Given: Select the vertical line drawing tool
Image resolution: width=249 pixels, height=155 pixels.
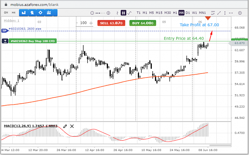Looking at the screenshot, I should 225,13.
